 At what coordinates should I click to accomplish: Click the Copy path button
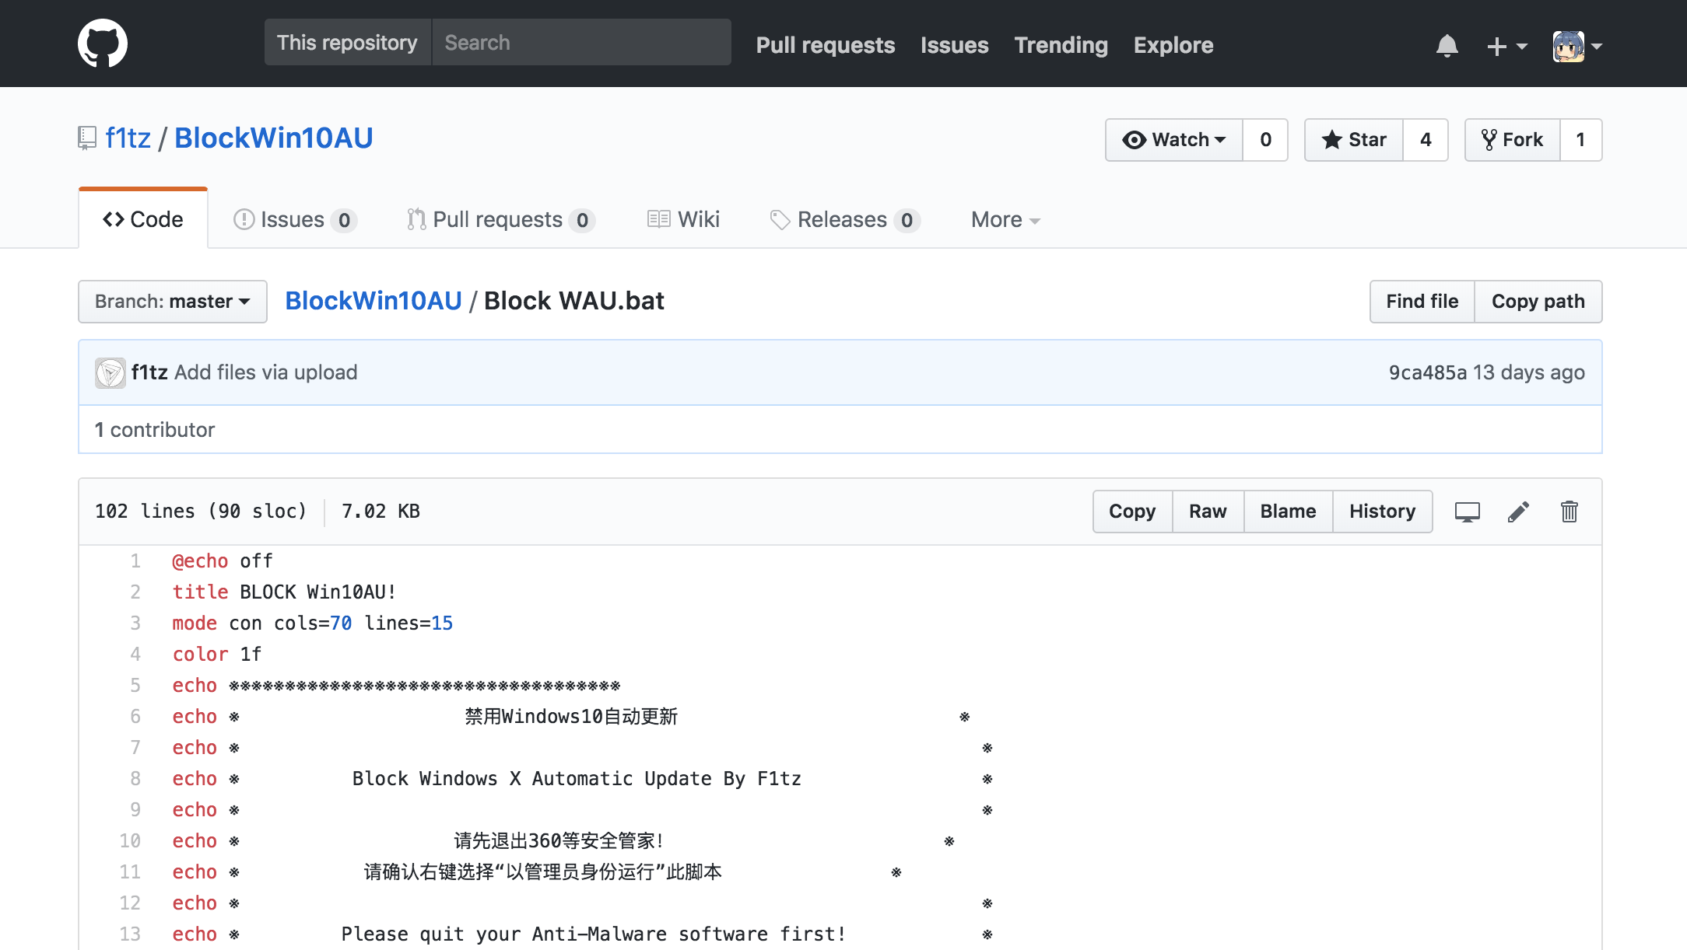click(x=1538, y=302)
